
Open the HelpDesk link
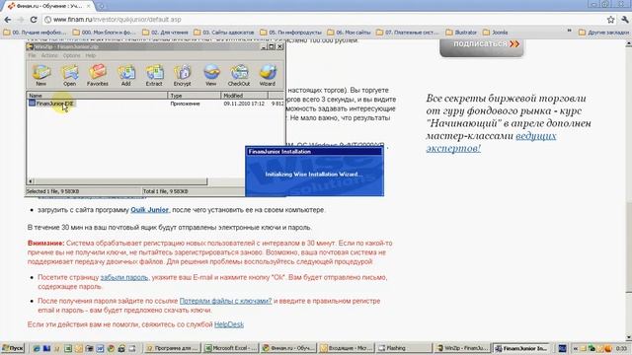click(229, 324)
